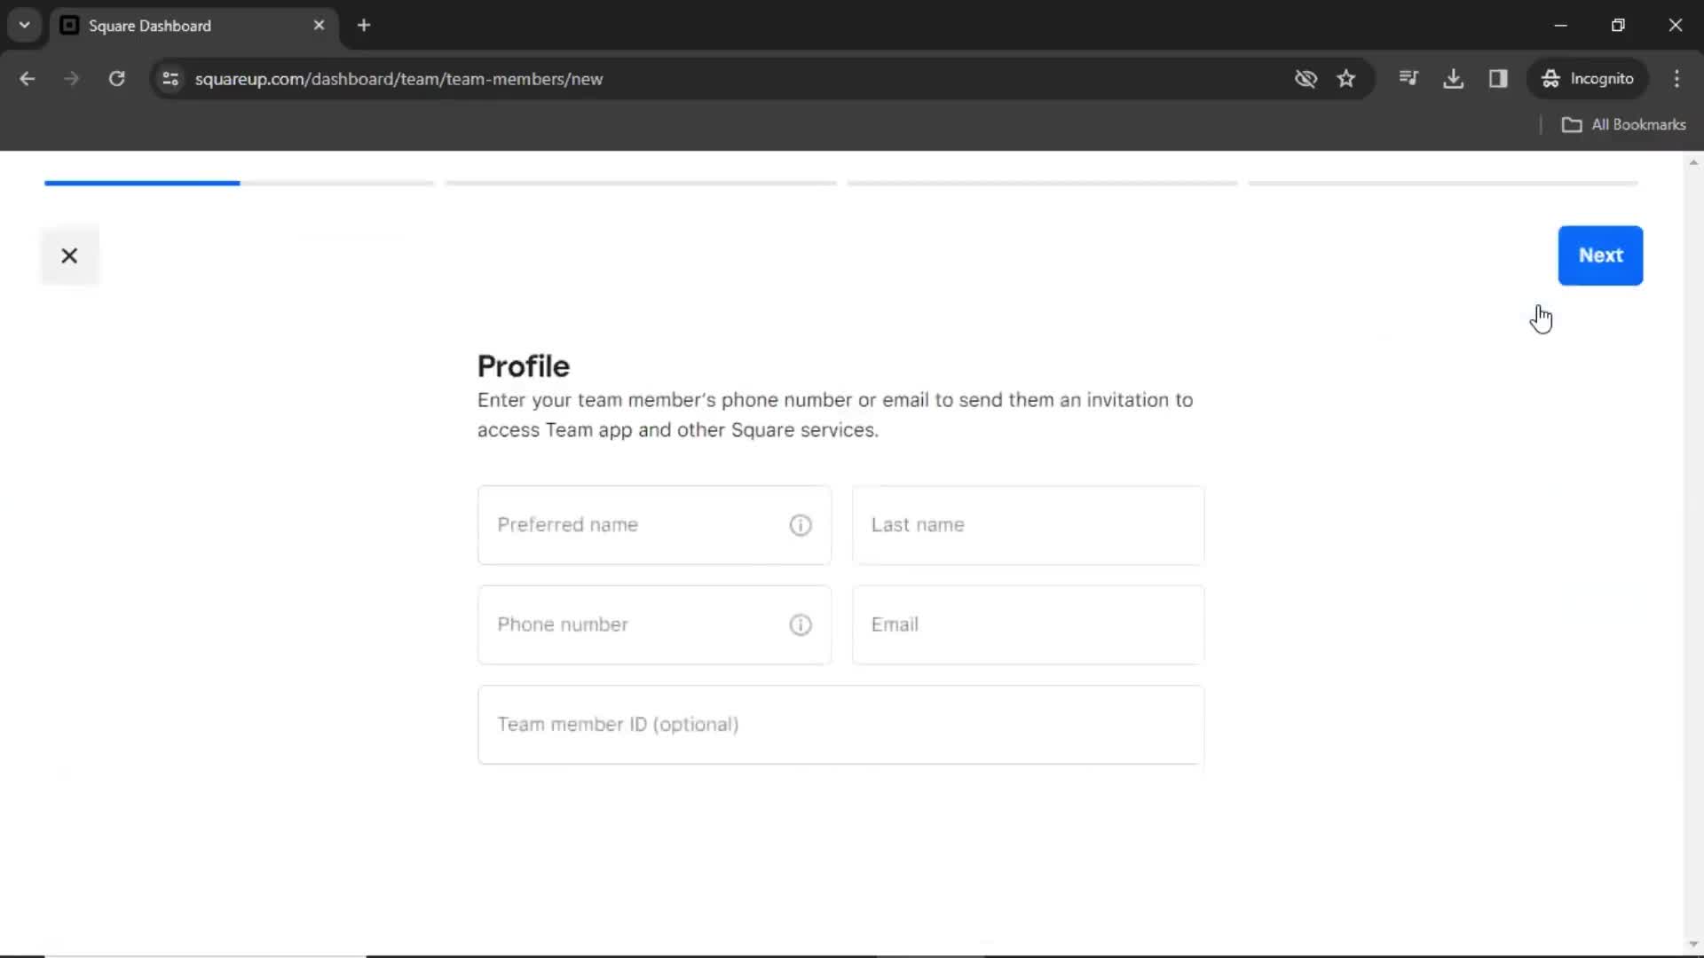Click the Last name input field

coord(1026,524)
